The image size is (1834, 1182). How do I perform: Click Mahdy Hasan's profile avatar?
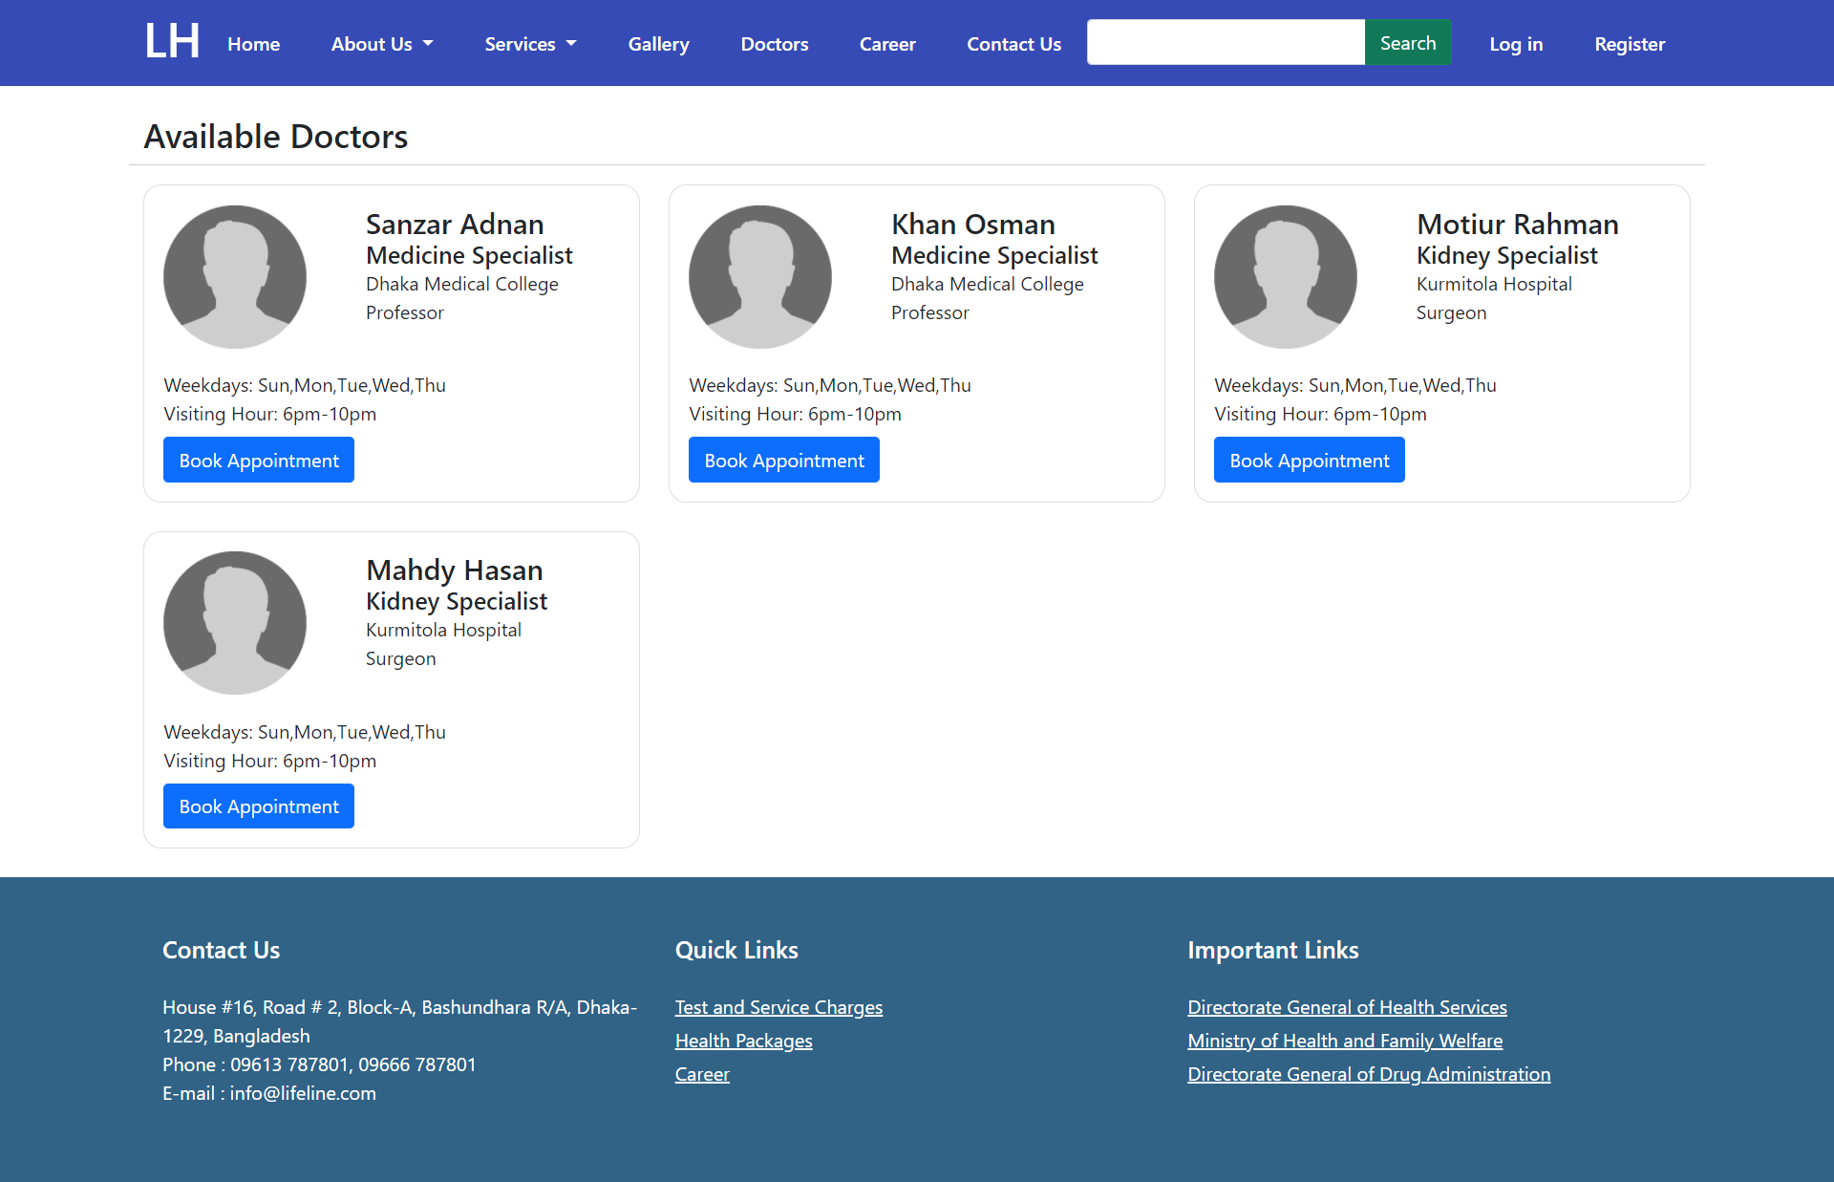[235, 623]
